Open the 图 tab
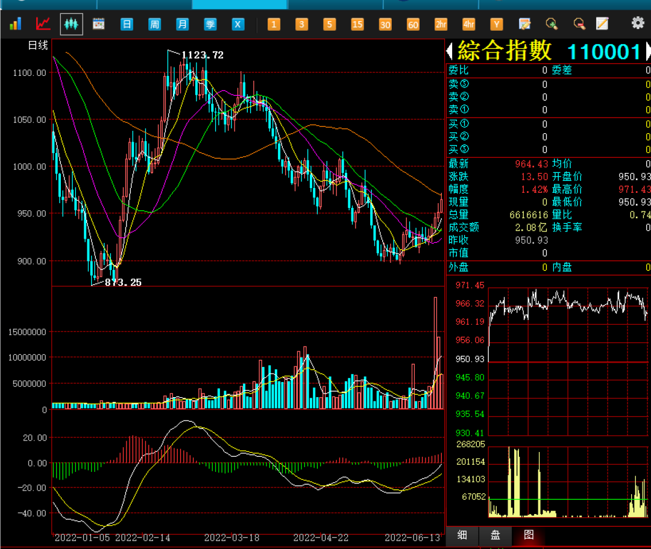The width and height of the screenshot is (651, 549). pyautogui.click(x=529, y=535)
